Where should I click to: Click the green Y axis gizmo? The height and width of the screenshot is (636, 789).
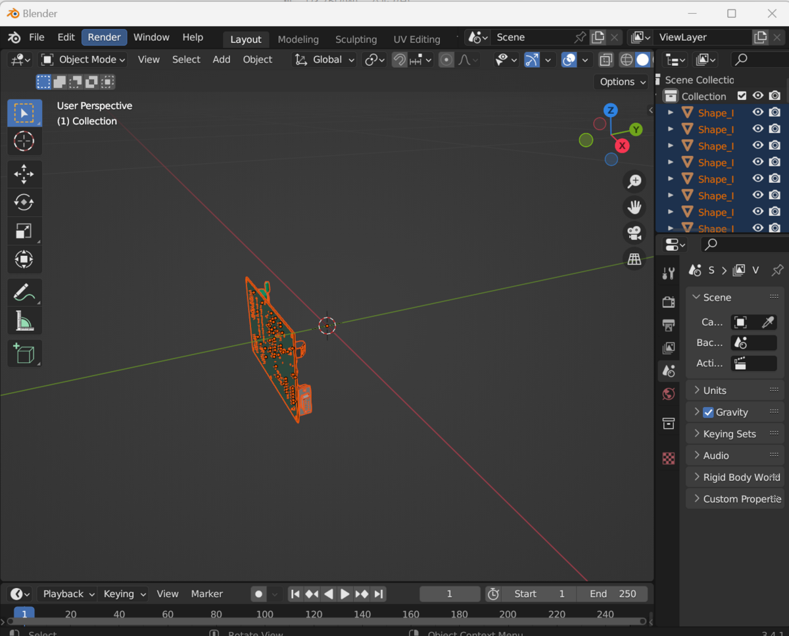tap(636, 130)
